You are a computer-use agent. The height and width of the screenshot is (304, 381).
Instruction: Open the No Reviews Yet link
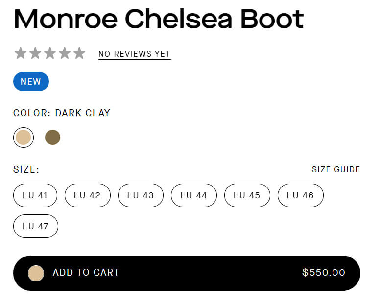point(134,54)
